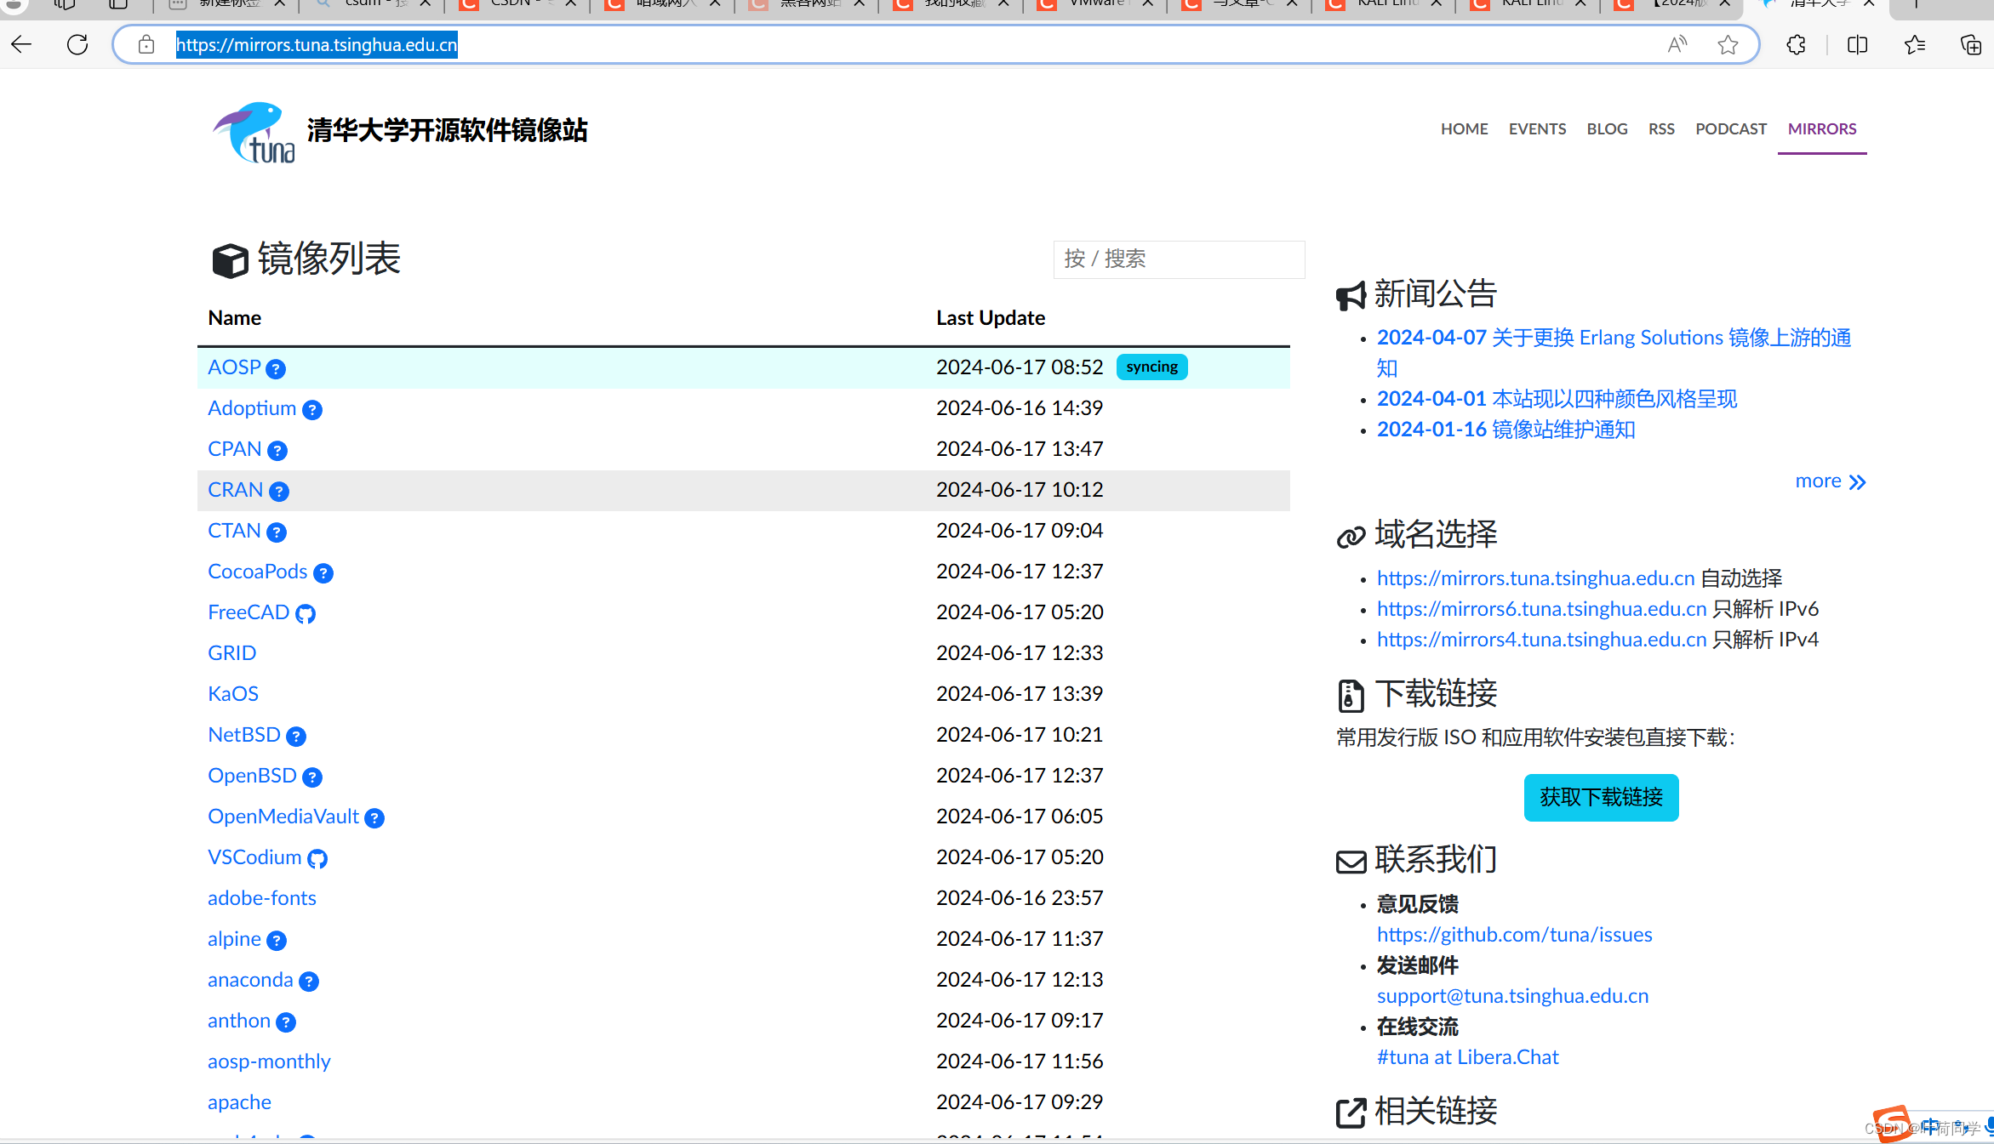Click the CRAN update time 2024-06-17 10:12
The height and width of the screenshot is (1144, 1994).
coord(1020,490)
